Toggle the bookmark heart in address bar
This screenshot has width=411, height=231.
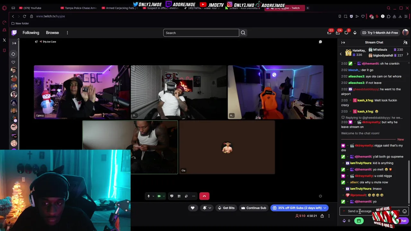[363, 16]
